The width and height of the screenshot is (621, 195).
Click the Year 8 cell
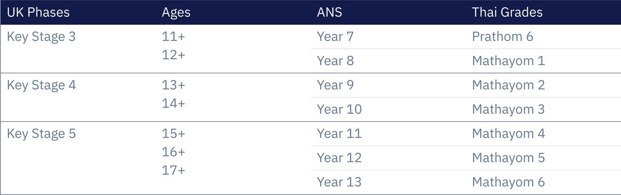[335, 61]
